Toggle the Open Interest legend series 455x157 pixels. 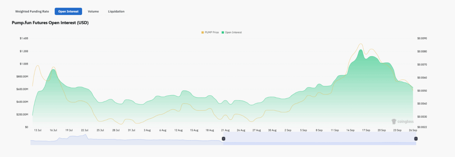coord(232,32)
